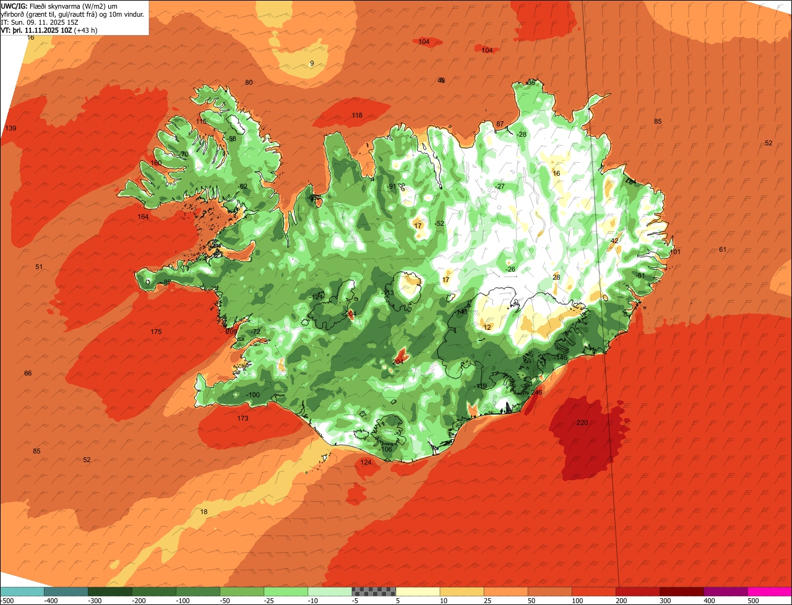
Task: Click the '124' value south of the coast
Action: (x=366, y=462)
